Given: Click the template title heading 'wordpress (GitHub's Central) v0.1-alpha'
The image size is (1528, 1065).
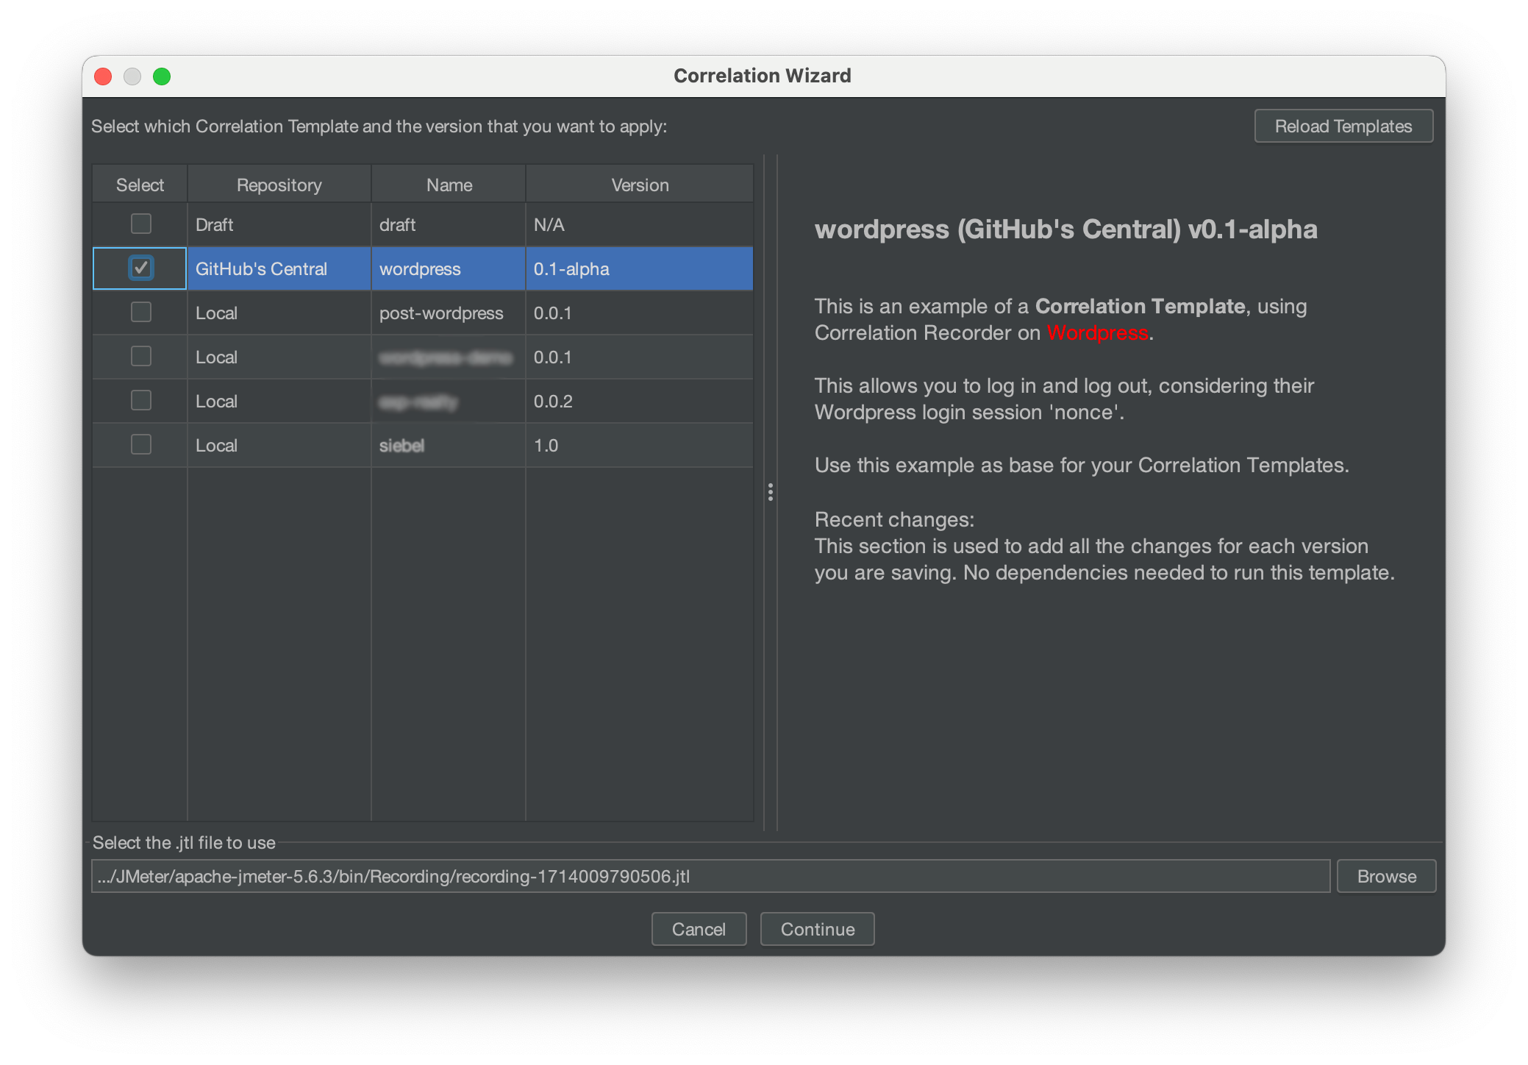Looking at the screenshot, I should (1065, 229).
